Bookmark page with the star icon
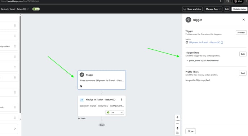The height and width of the screenshot is (136, 248). pyautogui.click(x=221, y=1)
